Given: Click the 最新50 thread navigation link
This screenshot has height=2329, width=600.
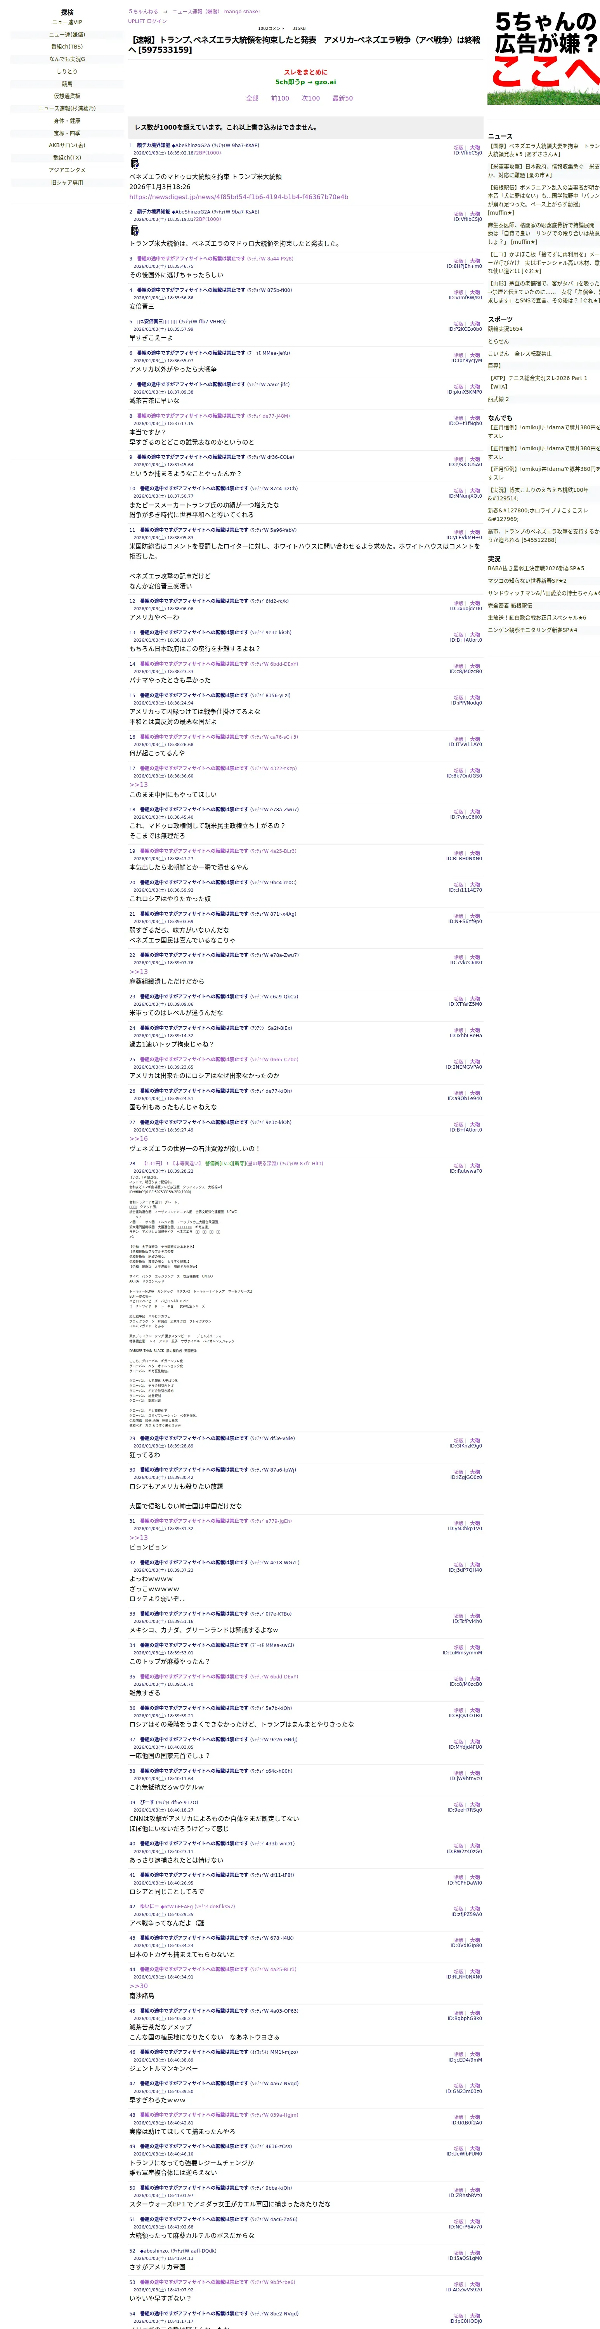Looking at the screenshot, I should click(x=342, y=99).
